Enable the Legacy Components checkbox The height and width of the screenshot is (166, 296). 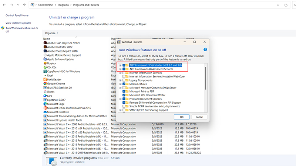coord(124,80)
